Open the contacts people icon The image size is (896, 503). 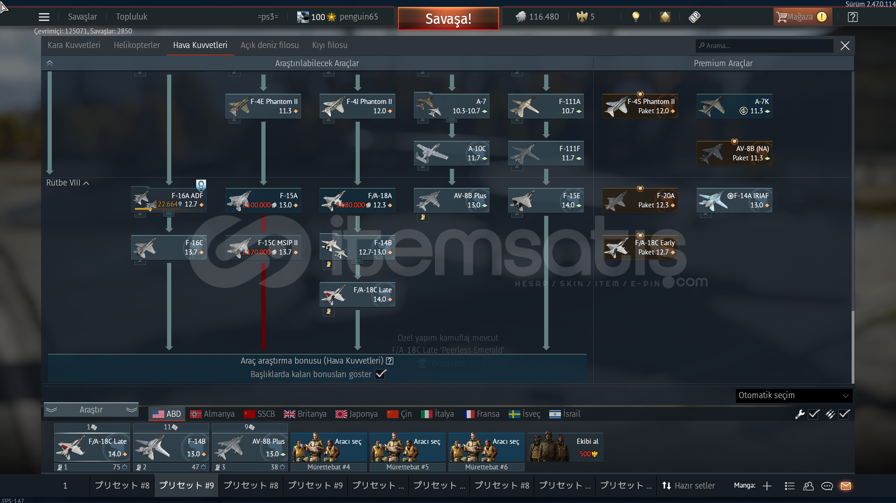(x=808, y=486)
